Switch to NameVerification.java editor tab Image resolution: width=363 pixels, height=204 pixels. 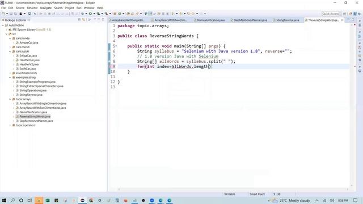click(210, 20)
